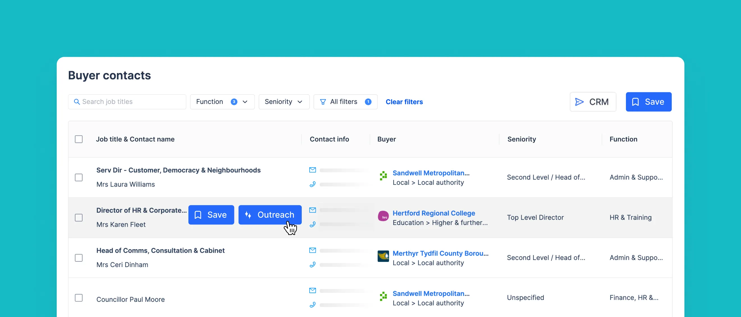Click 'Head of Comms, Consultation & Cabinet' title
The image size is (741, 317).
[x=160, y=251]
